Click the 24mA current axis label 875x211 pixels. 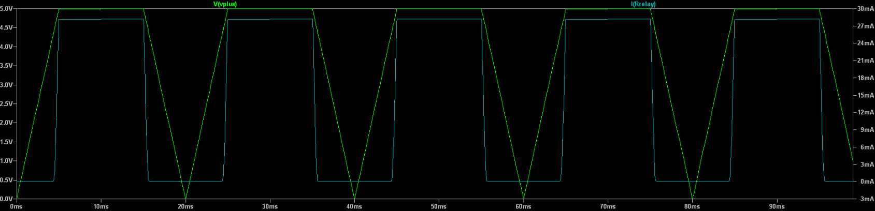(866, 43)
